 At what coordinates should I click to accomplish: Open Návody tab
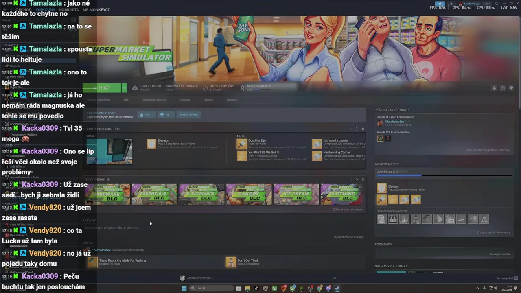pyautogui.click(x=208, y=100)
